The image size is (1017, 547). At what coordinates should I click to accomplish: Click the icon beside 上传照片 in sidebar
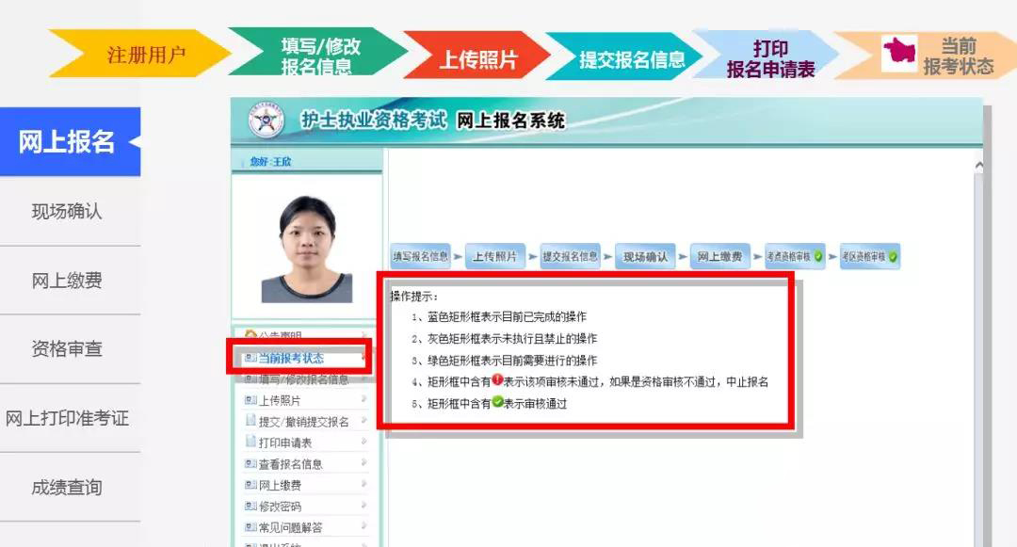[250, 400]
